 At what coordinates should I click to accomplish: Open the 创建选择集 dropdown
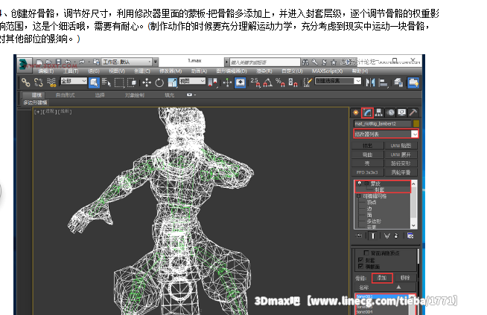click(338, 81)
